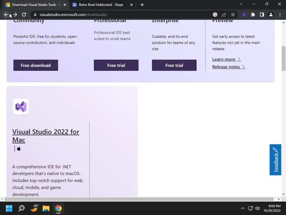Click the page scroll down arrow
This screenshot has height=215, width=286.
[283, 194]
